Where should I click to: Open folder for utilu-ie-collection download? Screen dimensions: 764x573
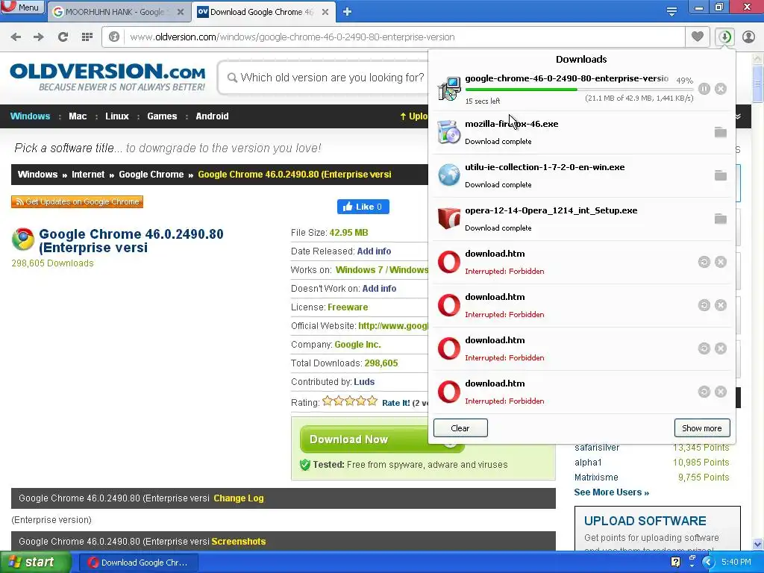coord(721,175)
